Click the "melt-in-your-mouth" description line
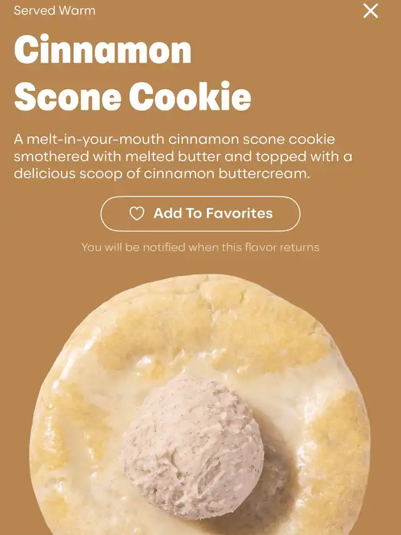The width and height of the screenshot is (401, 535). (x=174, y=139)
